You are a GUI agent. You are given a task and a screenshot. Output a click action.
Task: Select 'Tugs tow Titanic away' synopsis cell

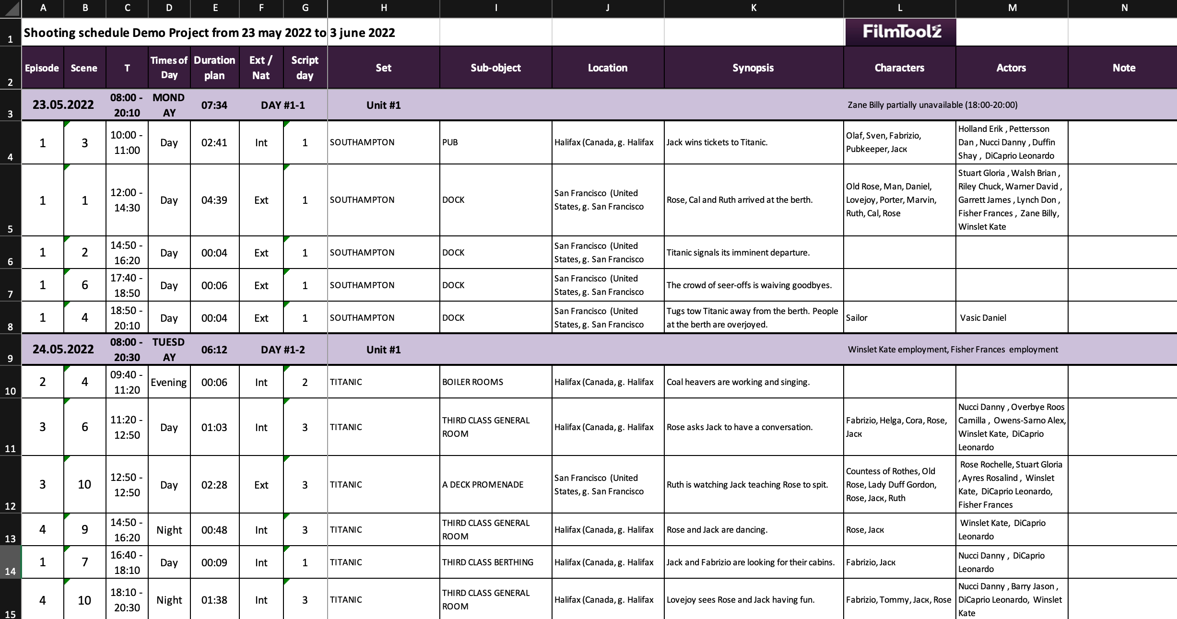pyautogui.click(x=753, y=317)
